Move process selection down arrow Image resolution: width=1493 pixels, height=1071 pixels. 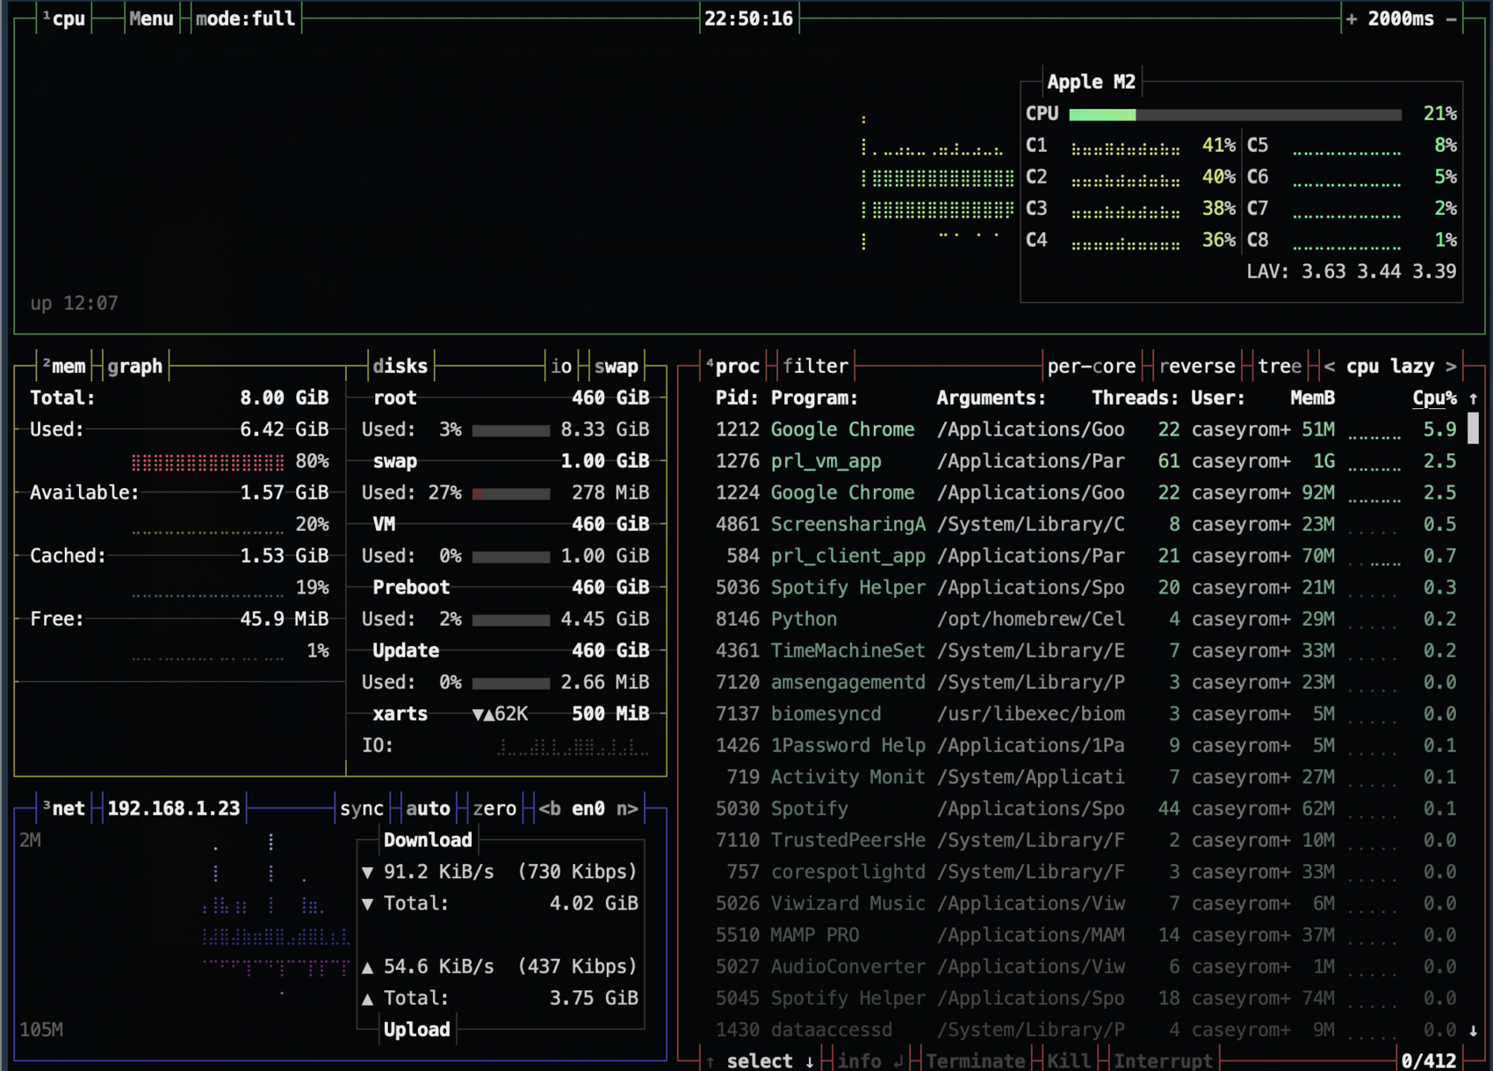pyautogui.click(x=810, y=1061)
